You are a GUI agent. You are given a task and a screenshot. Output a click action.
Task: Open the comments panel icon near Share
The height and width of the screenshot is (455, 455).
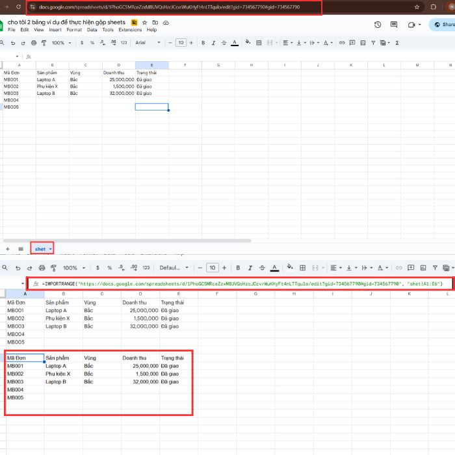394,25
